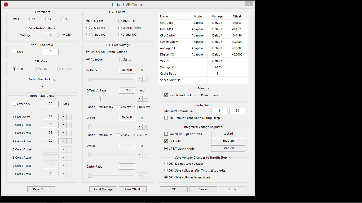Decrease 3 Cores Active ratio with left arrow

pyautogui.click(x=64, y=133)
